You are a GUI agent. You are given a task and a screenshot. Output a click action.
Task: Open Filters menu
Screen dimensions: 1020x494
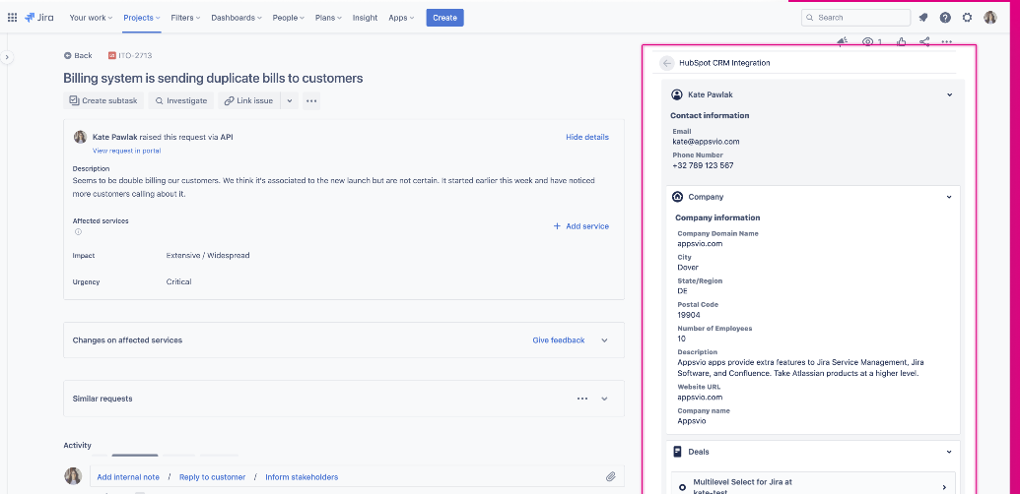(185, 18)
